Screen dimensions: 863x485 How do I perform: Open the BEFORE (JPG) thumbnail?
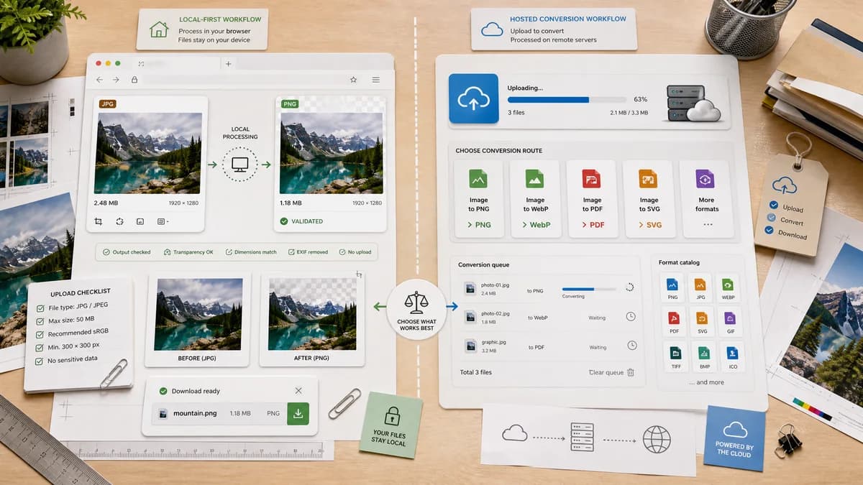198,314
